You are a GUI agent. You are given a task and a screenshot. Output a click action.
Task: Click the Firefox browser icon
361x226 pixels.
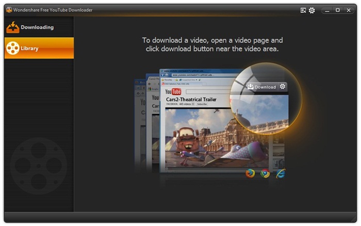[250, 173]
